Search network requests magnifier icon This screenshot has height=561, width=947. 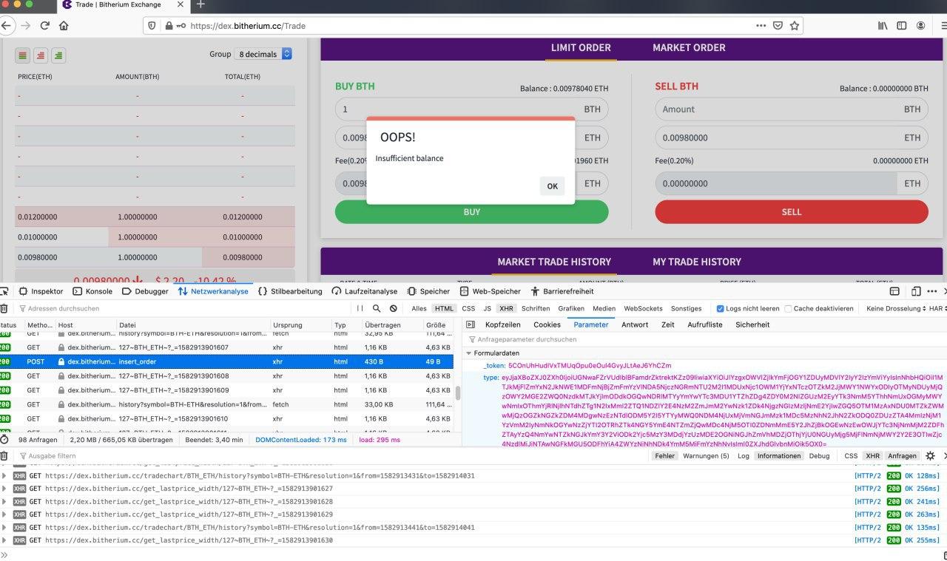[377, 308]
